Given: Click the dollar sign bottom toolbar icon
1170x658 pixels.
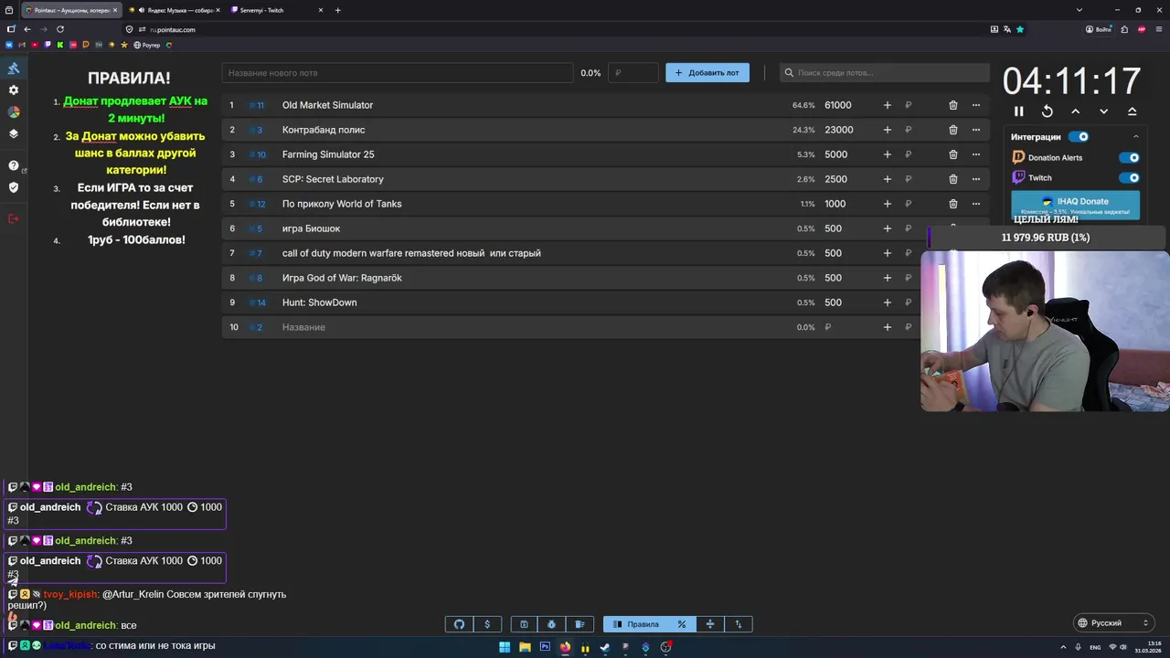Looking at the screenshot, I should [x=487, y=624].
